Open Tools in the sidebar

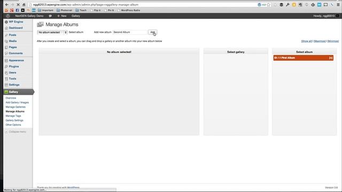12,78
